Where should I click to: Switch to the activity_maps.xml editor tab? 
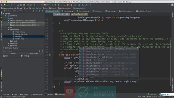[x=126, y=11]
